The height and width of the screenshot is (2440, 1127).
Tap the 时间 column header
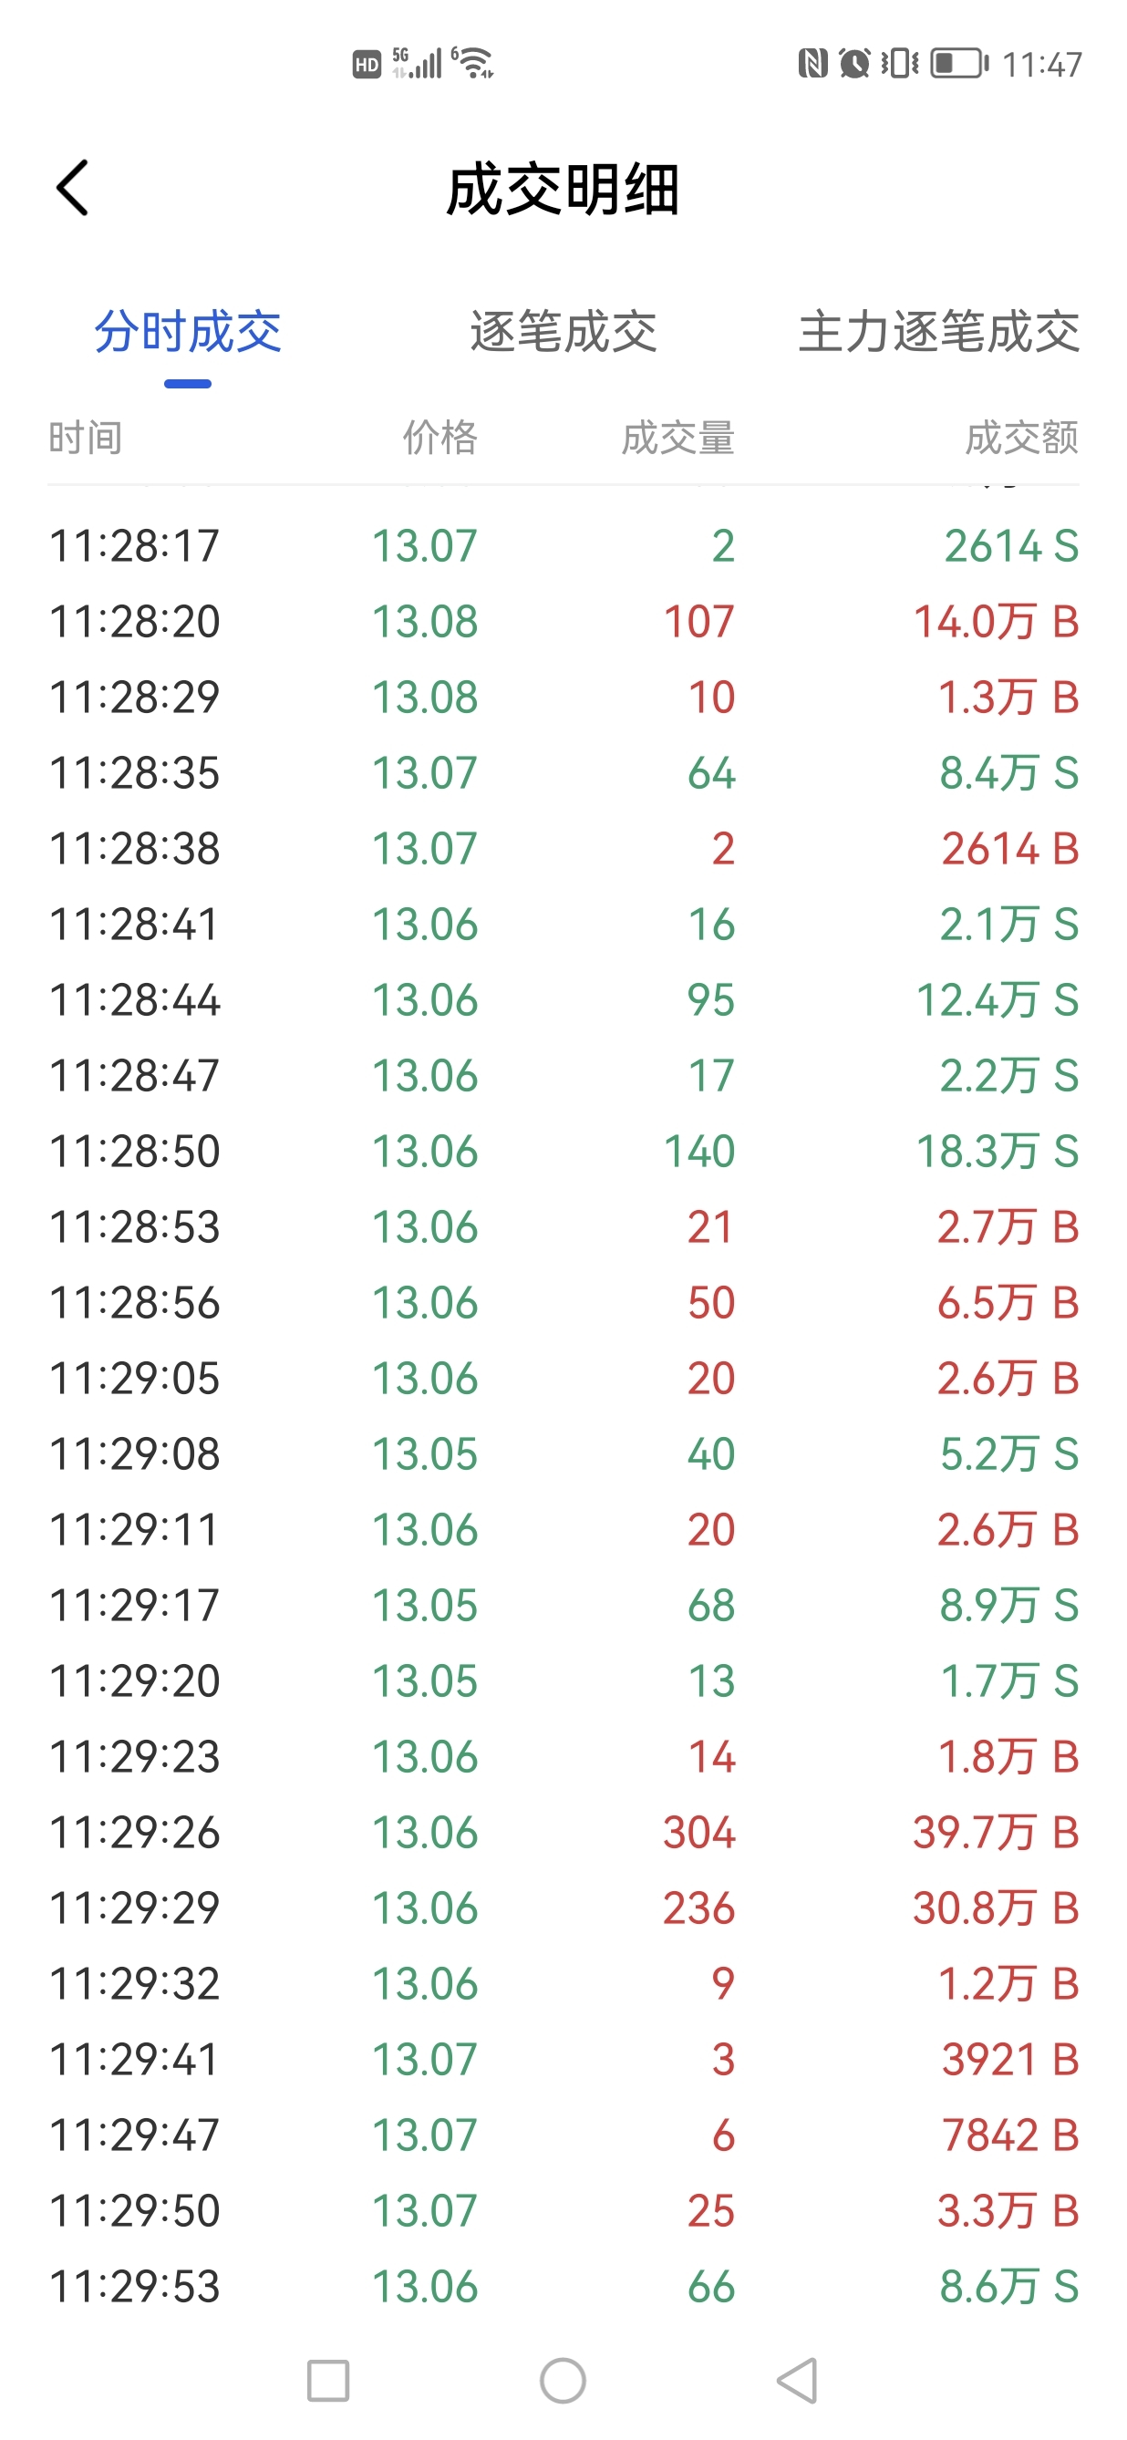[x=85, y=438]
